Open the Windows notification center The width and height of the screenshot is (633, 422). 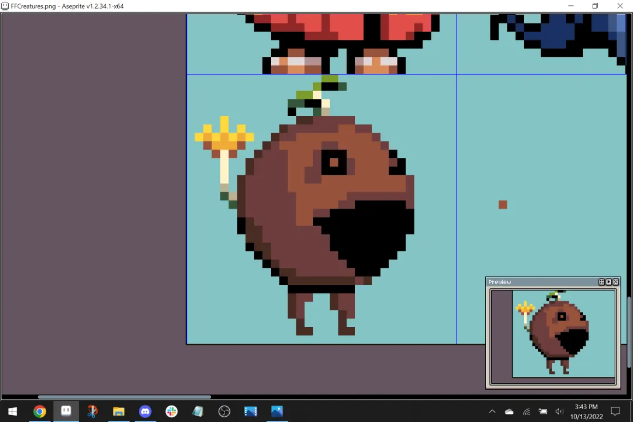(x=615, y=411)
